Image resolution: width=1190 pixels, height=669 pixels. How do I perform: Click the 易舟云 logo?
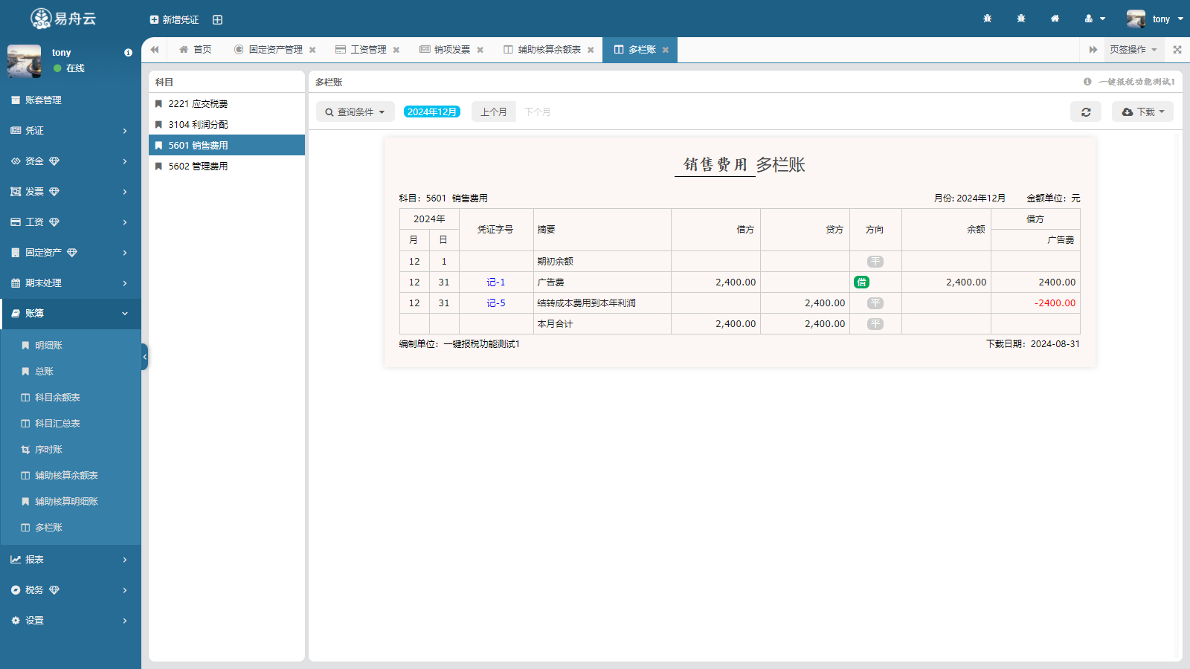(64, 19)
